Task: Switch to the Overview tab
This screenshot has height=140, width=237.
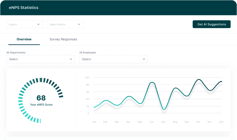Action: [24, 39]
